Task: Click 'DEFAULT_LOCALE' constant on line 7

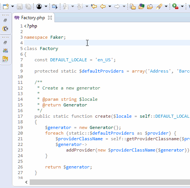Action: (68, 60)
